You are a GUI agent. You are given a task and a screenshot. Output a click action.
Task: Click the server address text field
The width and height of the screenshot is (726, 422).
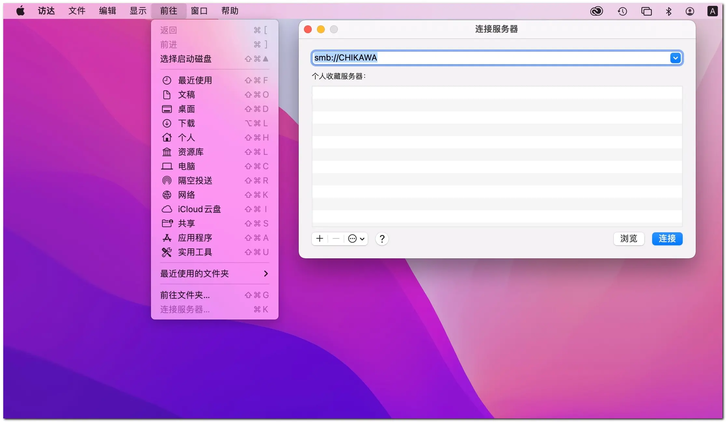point(488,58)
